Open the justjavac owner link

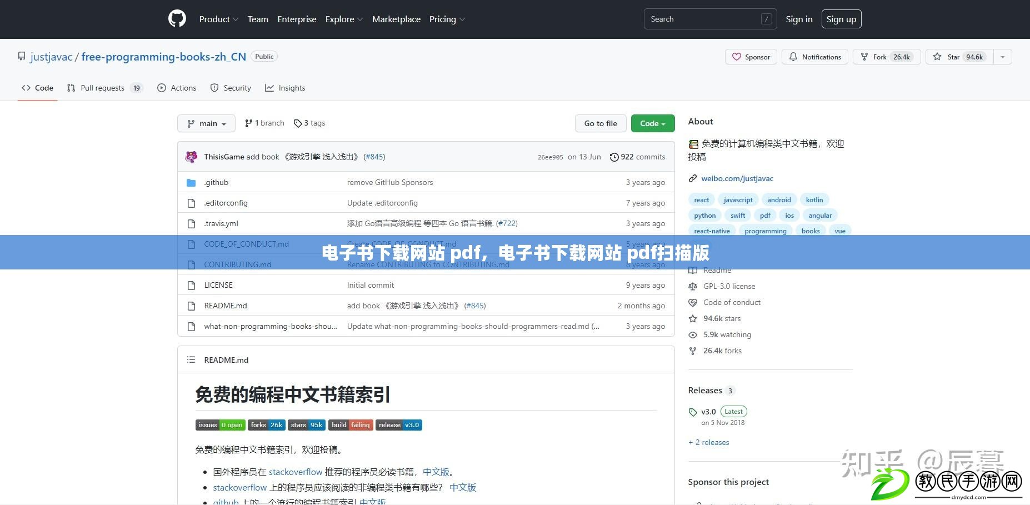51,57
